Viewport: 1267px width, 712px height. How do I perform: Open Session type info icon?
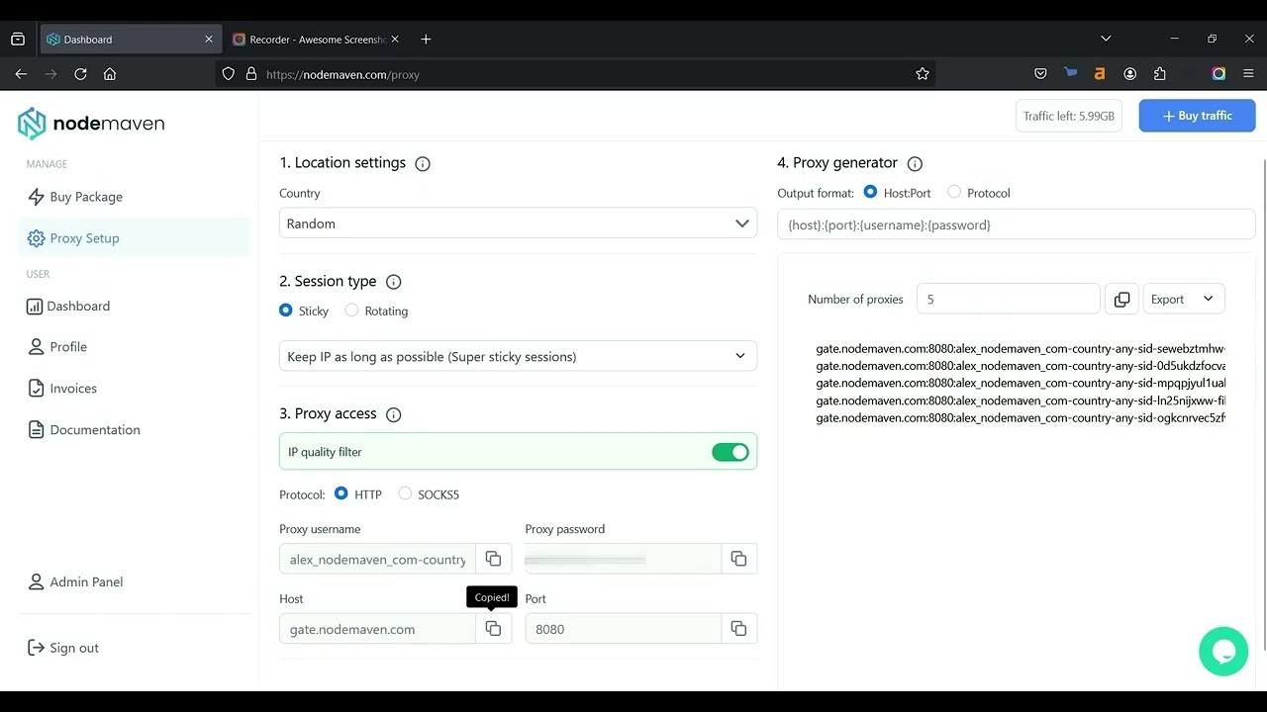tap(393, 282)
